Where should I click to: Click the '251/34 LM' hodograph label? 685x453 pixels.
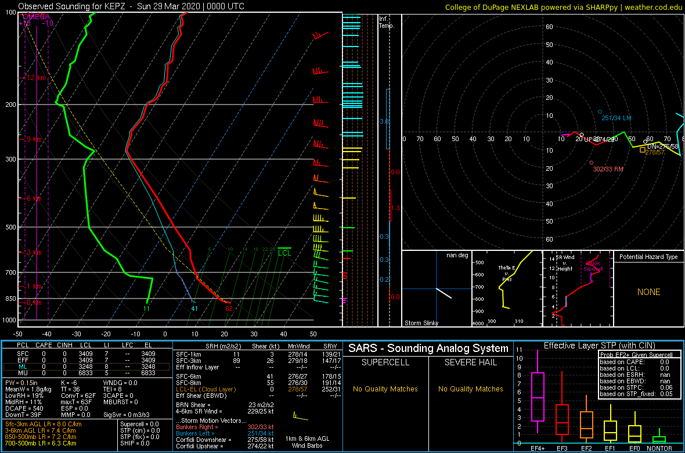click(x=616, y=118)
